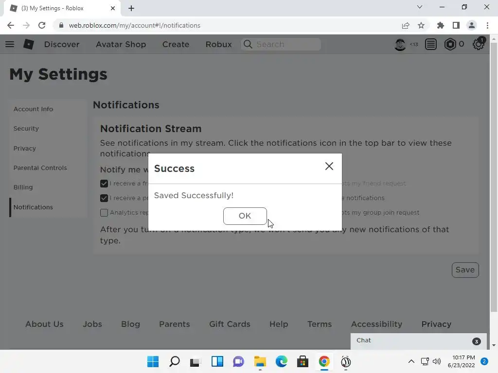Open Chrome profile avatar

472,25
